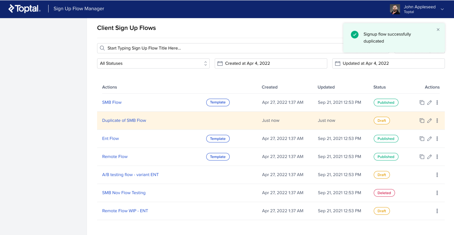Click the Ent Flow link
The image size is (454, 235).
(110, 139)
